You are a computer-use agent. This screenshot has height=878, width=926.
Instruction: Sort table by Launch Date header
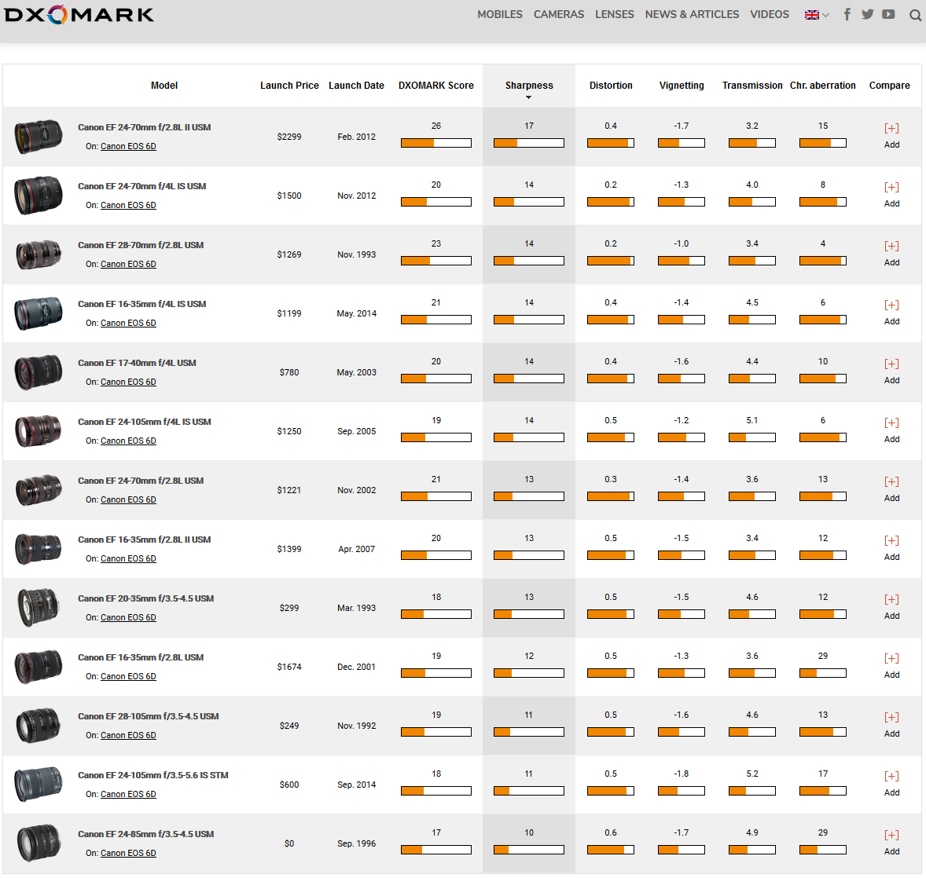[x=356, y=86]
